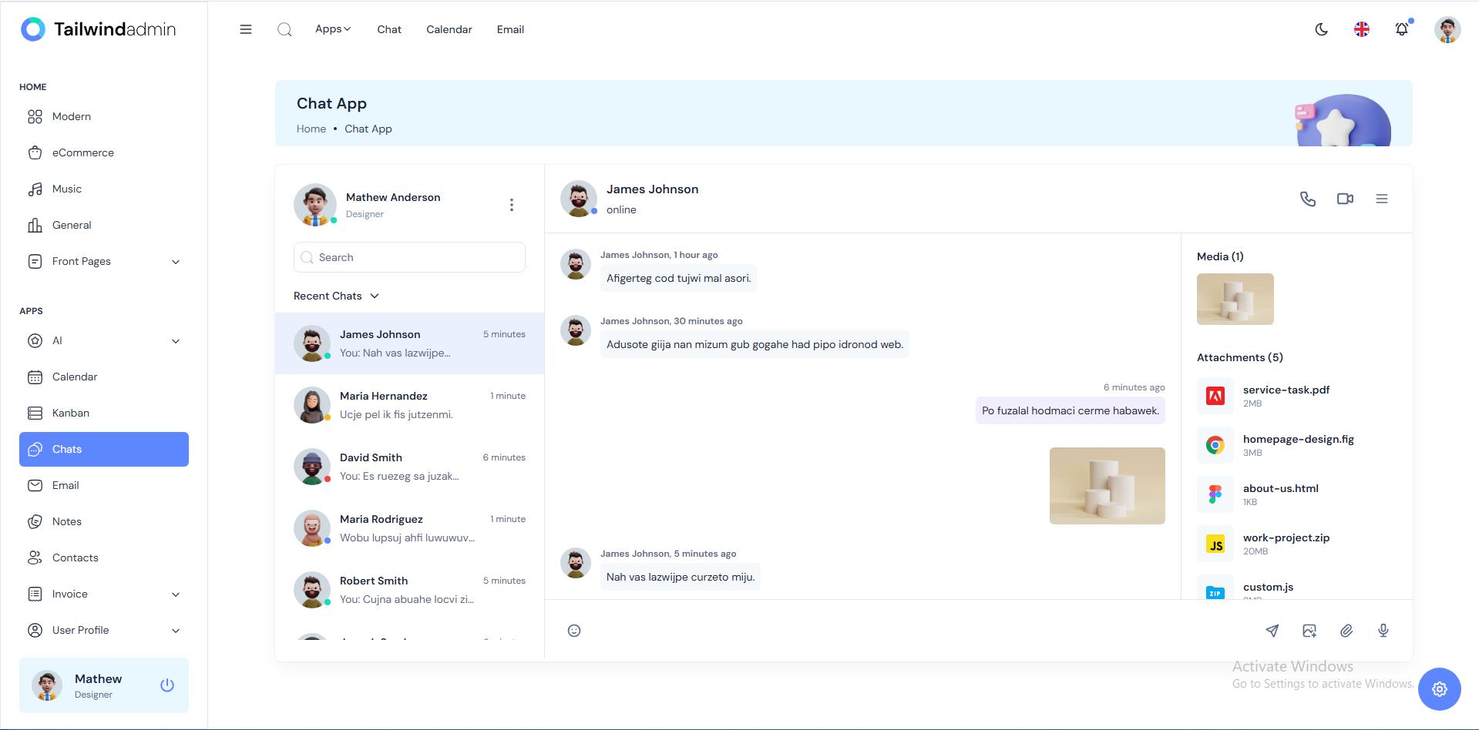Screen dimensions: 1479x730
Task: Start a video call in chat header
Action: pos(1345,199)
